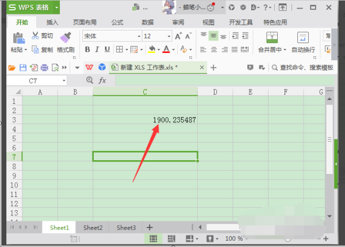Expand the Paste options arrow
The height and width of the screenshot is (247, 345).
tap(26, 50)
